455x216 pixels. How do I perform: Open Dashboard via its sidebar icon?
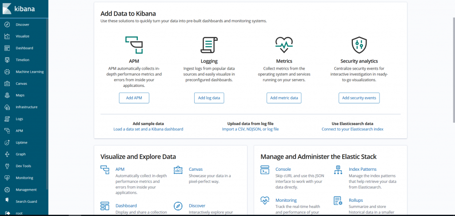tap(7, 48)
